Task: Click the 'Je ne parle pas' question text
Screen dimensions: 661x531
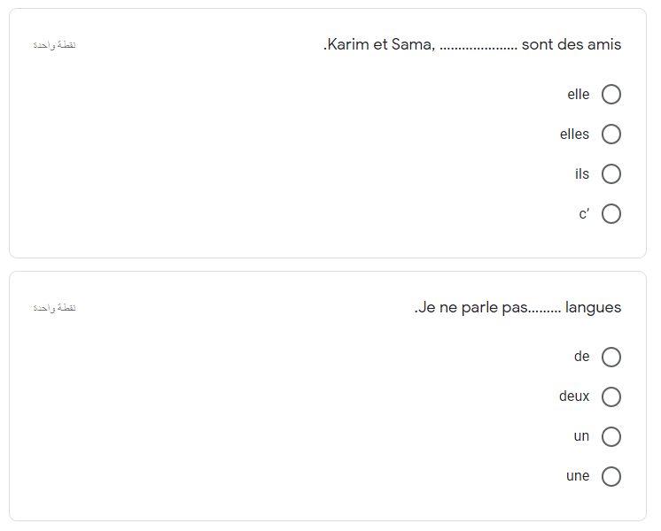Action: click(517, 307)
